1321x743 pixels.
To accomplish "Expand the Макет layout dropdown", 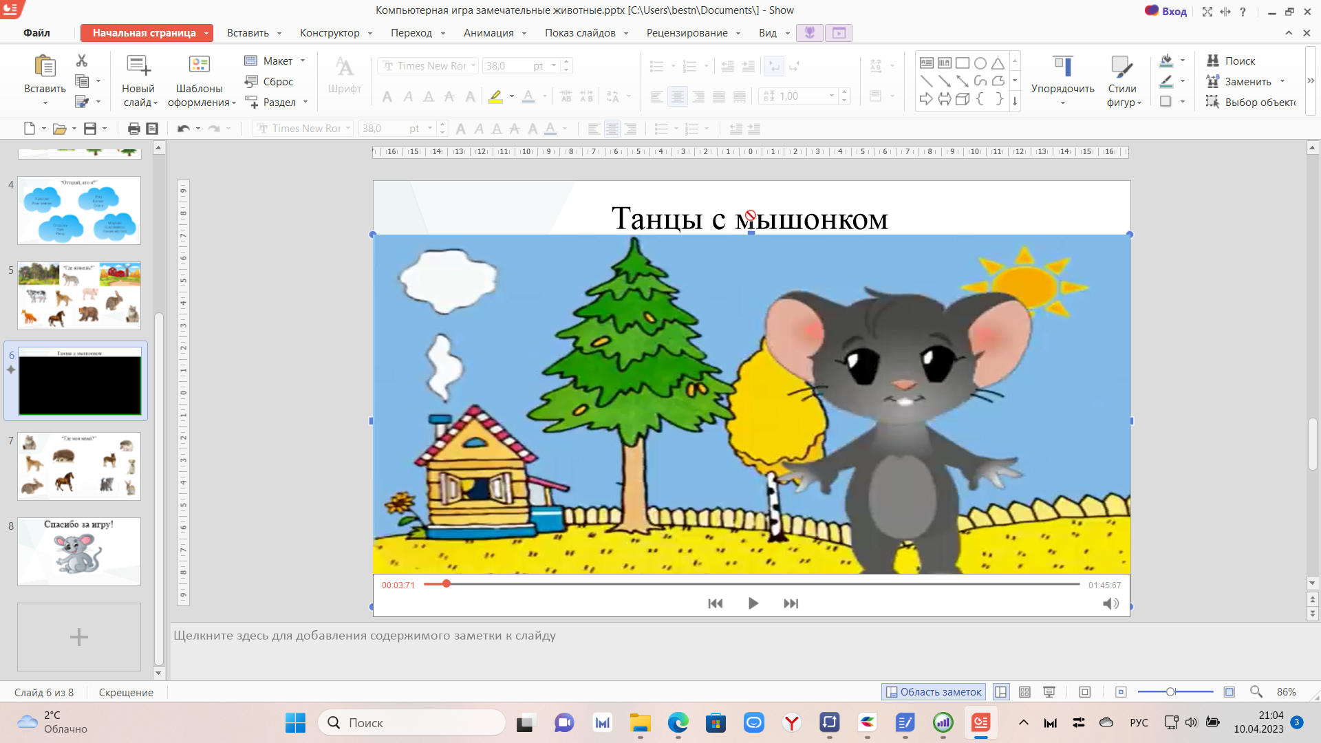I will pyautogui.click(x=302, y=61).
